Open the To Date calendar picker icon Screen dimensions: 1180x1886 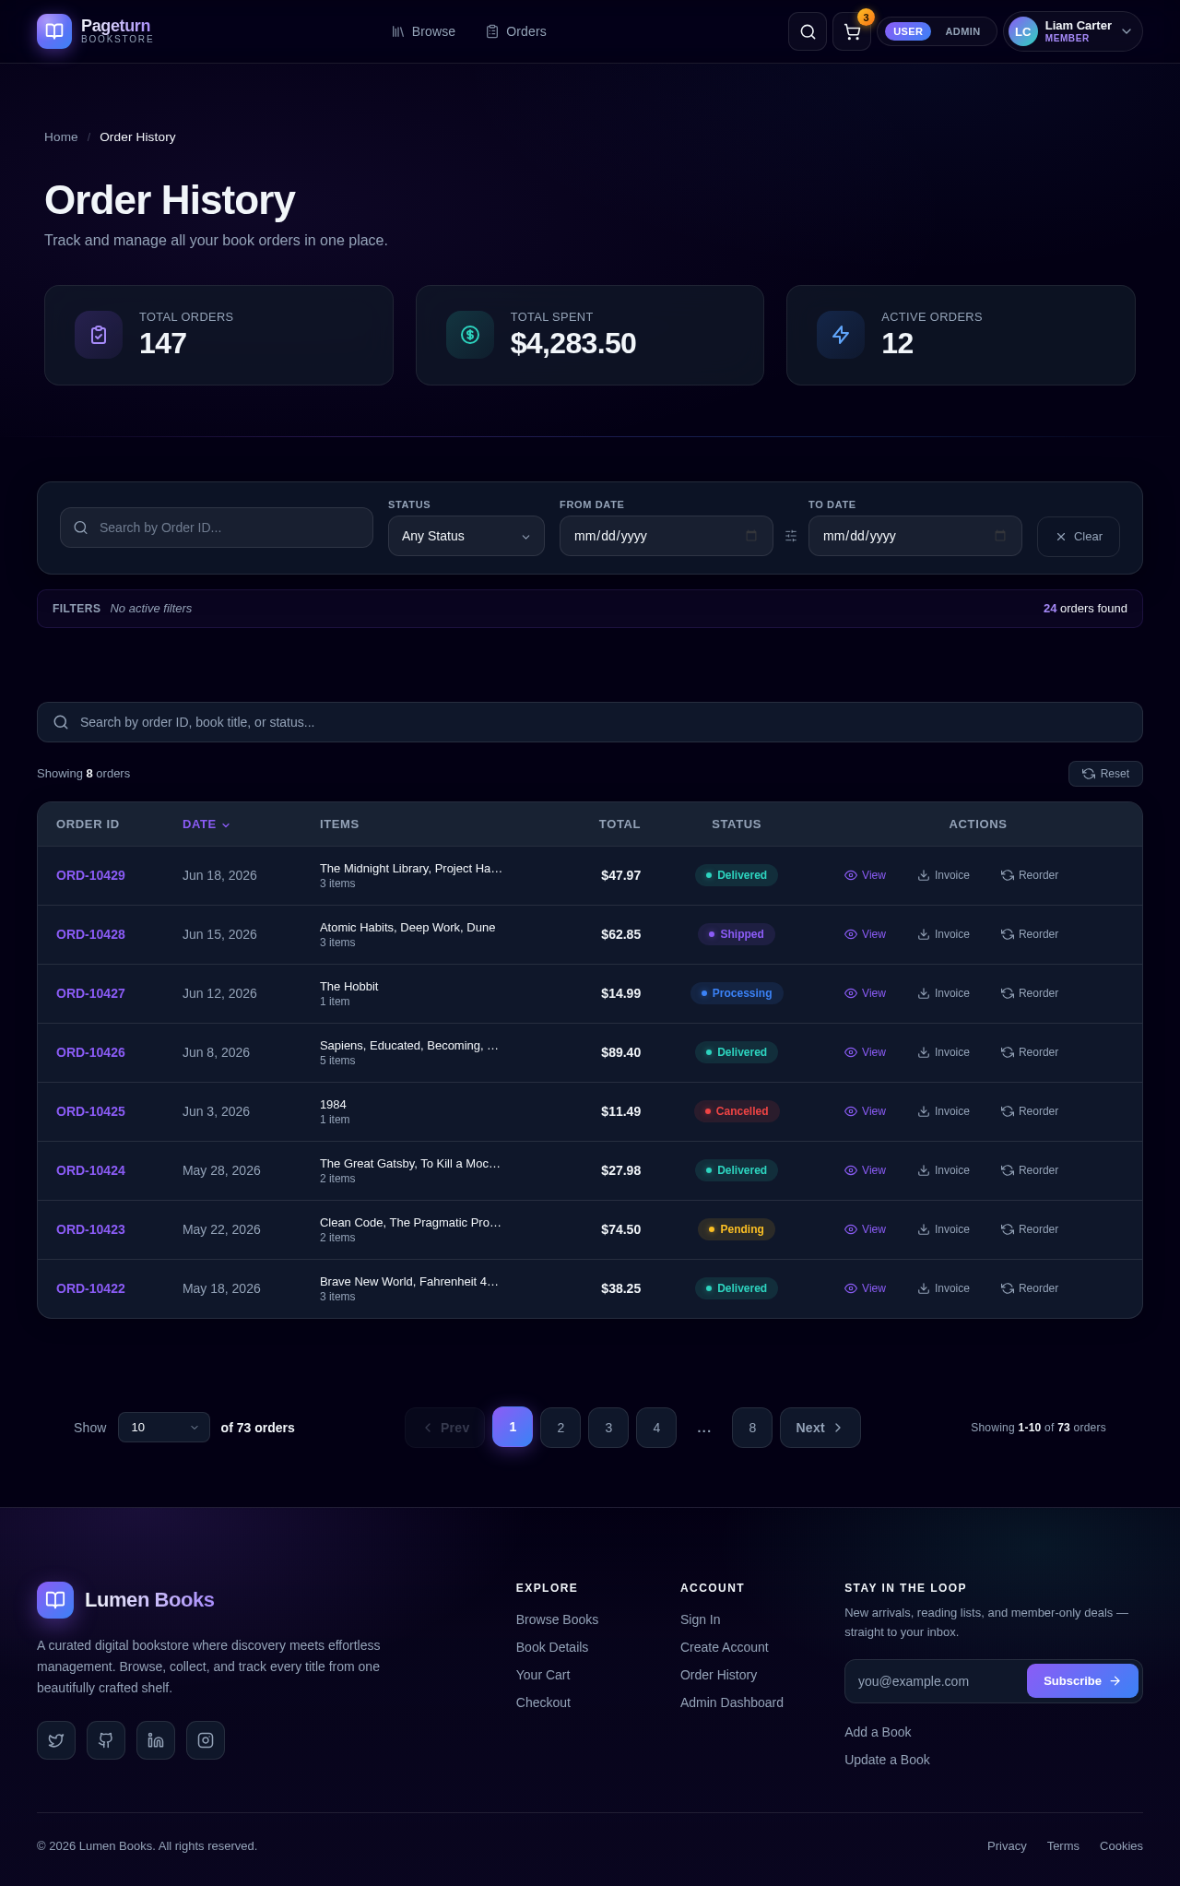[x=1000, y=536]
